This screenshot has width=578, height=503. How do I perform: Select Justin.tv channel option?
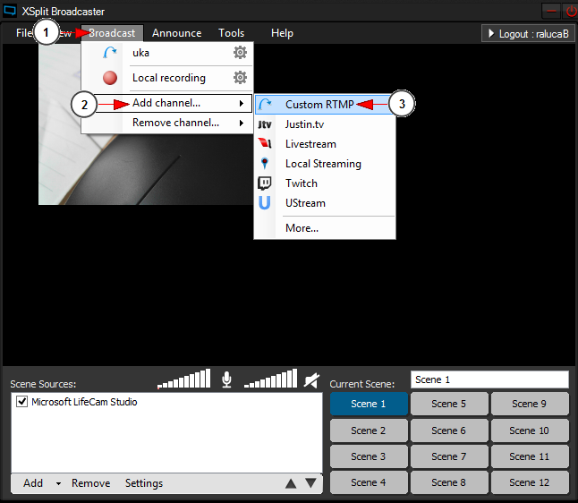pyautogui.click(x=325, y=124)
